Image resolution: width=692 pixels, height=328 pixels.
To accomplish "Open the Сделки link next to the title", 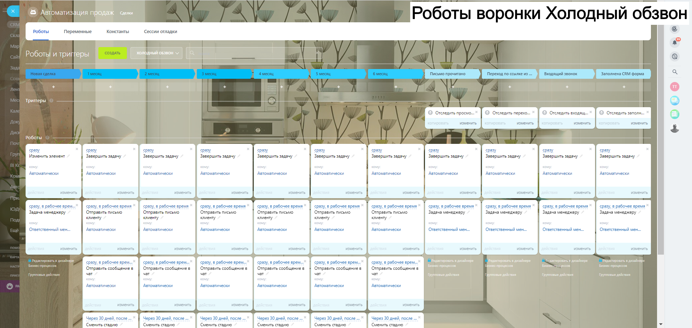I will [127, 13].
